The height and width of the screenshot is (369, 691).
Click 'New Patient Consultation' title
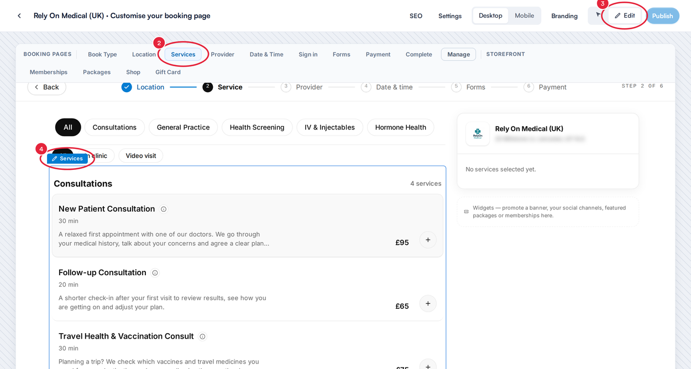point(107,209)
